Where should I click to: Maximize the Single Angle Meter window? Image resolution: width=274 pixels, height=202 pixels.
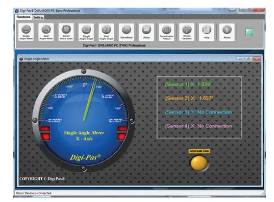click(248, 59)
